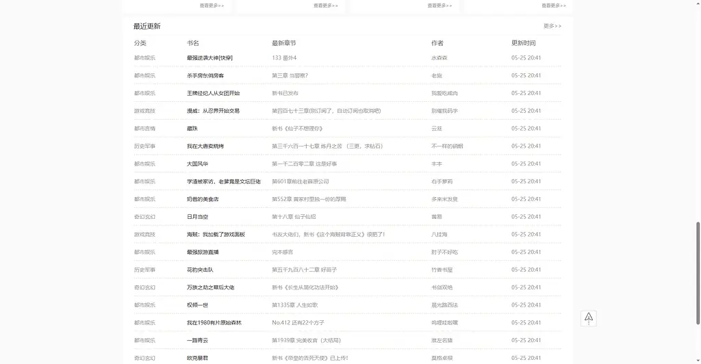Open the novel 我在大唐卖烧烤
This screenshot has height=364, width=701.
pyautogui.click(x=205, y=146)
